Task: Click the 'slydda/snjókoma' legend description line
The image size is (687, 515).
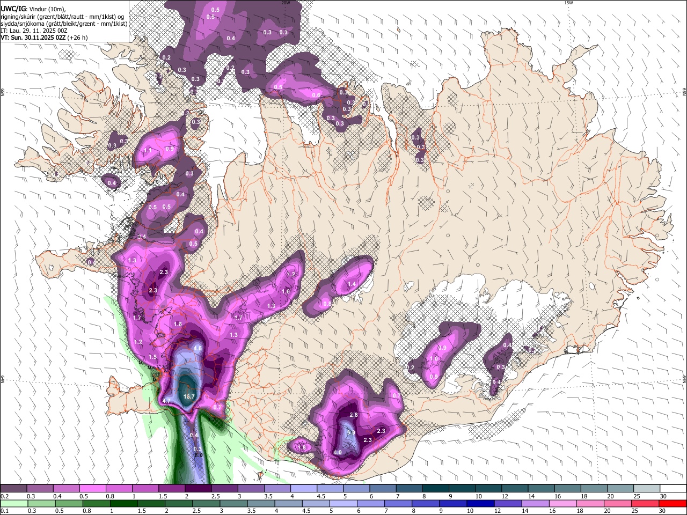Action: click(x=64, y=24)
